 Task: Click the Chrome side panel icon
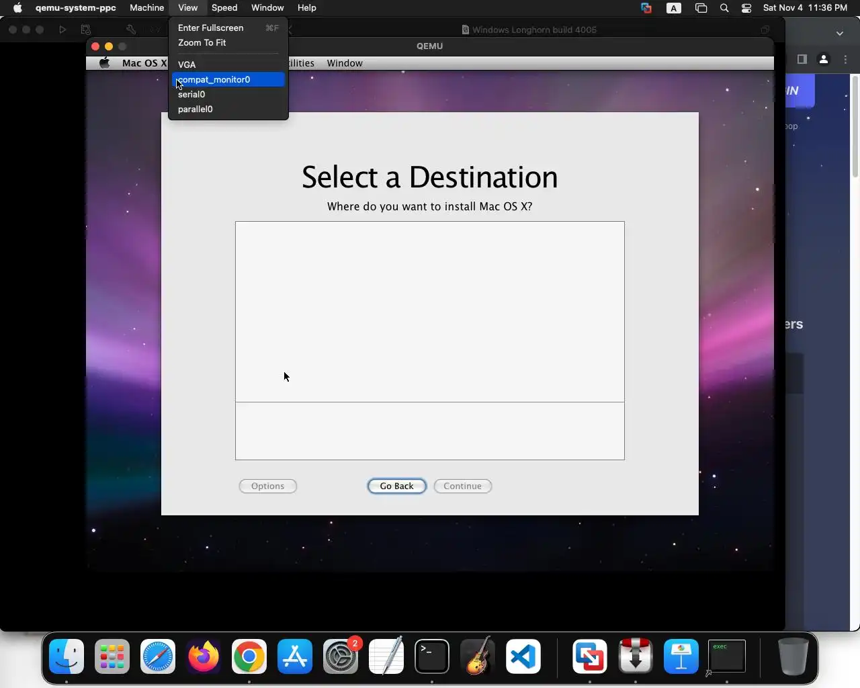click(x=802, y=59)
